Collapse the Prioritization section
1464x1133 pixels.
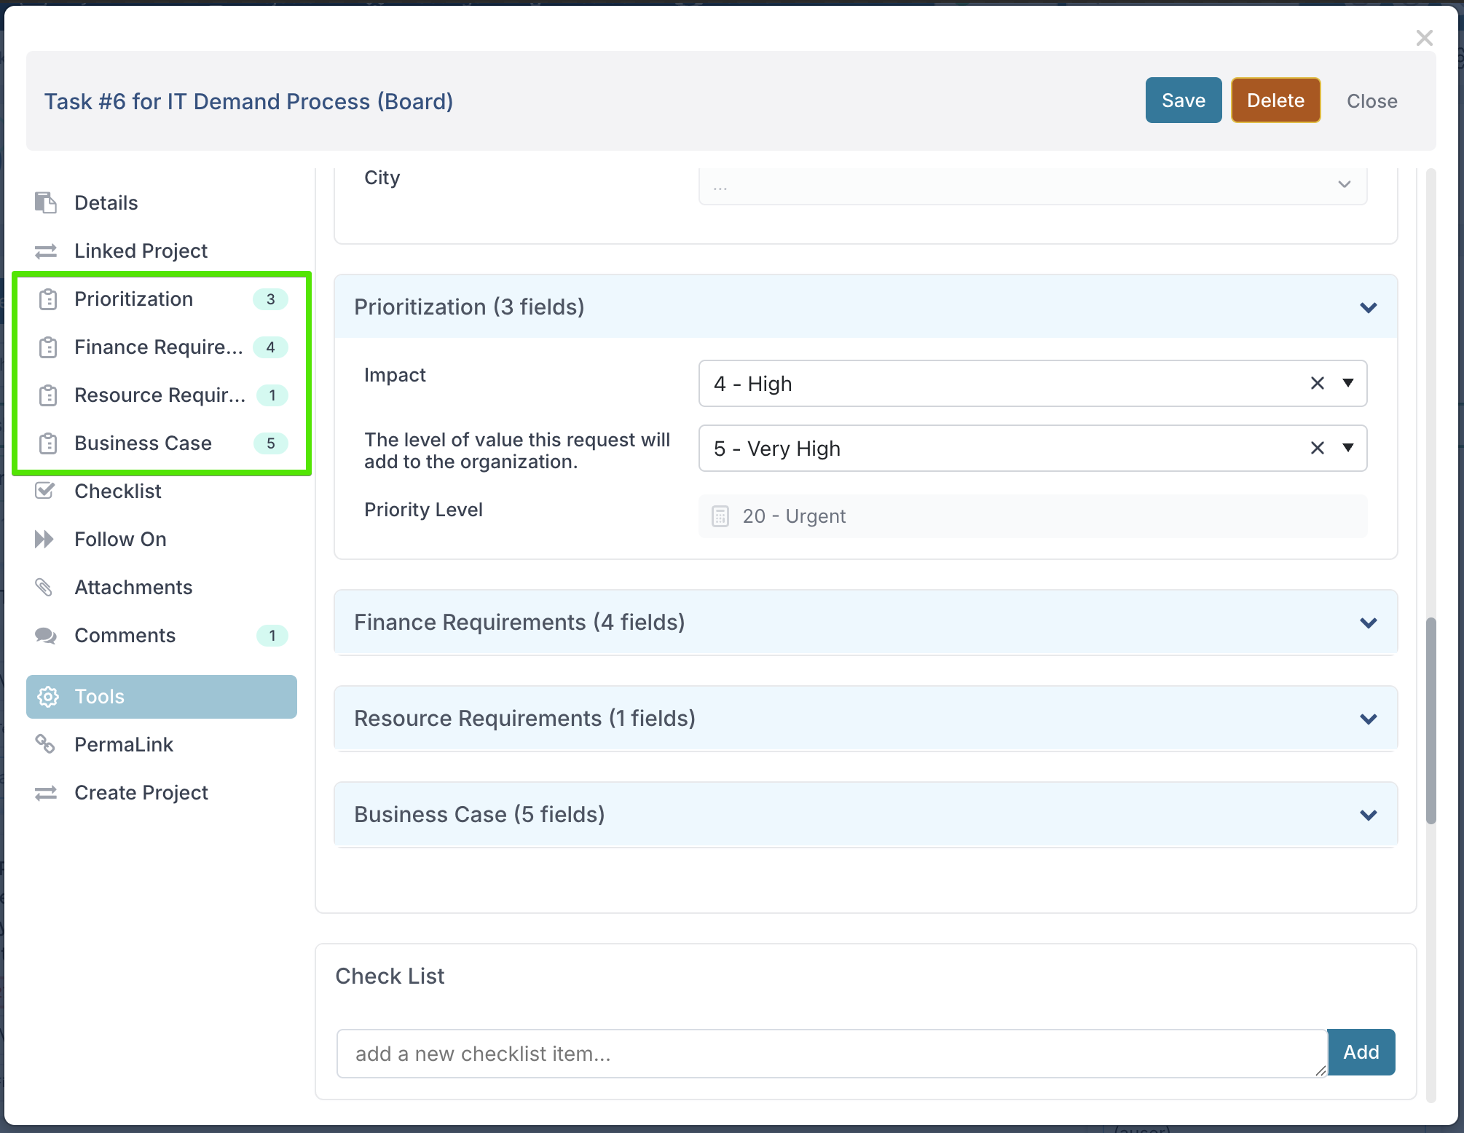click(x=1368, y=307)
